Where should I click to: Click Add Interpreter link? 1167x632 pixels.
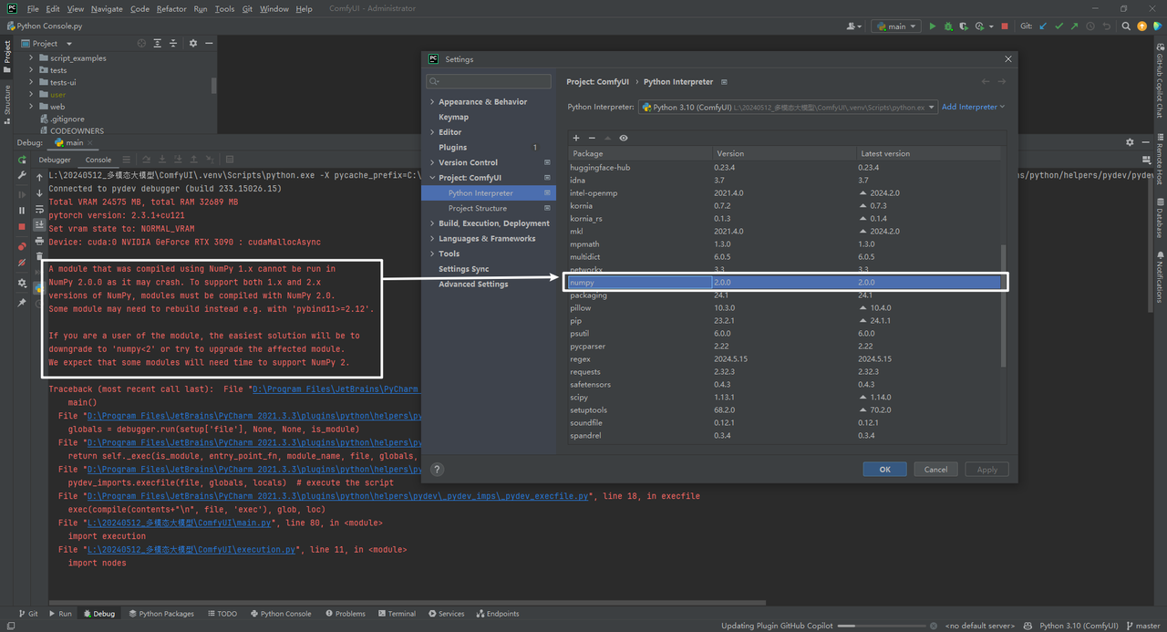pos(973,107)
